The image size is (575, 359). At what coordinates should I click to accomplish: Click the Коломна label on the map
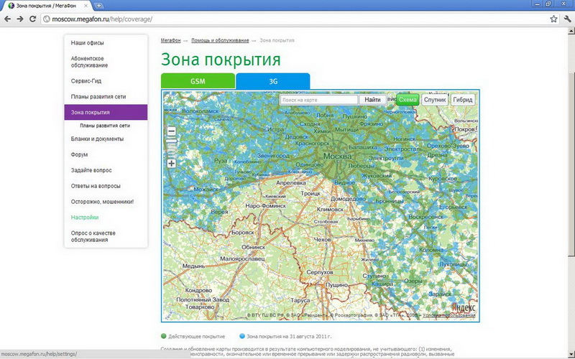431,250
